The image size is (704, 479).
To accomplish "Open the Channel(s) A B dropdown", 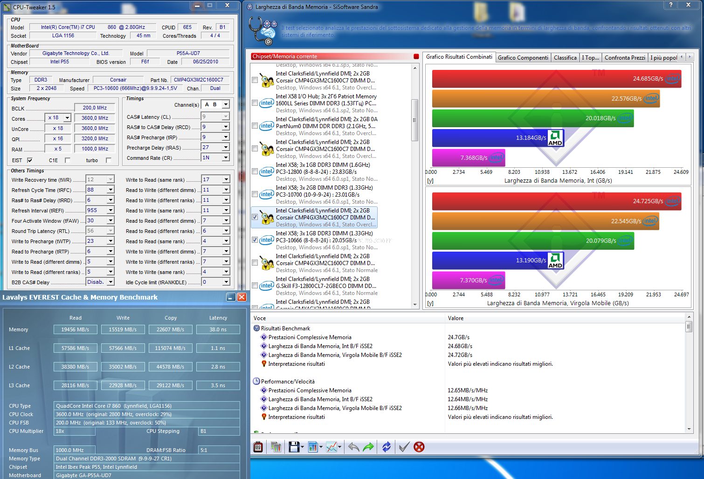I will pyautogui.click(x=226, y=104).
